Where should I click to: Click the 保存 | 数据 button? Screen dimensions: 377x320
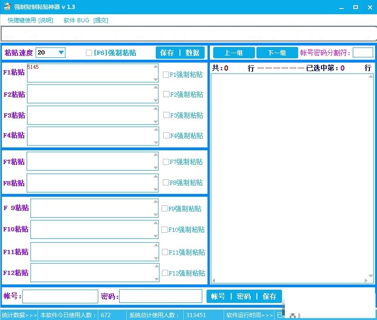pos(180,53)
